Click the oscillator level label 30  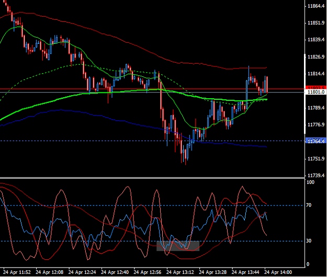(x=309, y=241)
